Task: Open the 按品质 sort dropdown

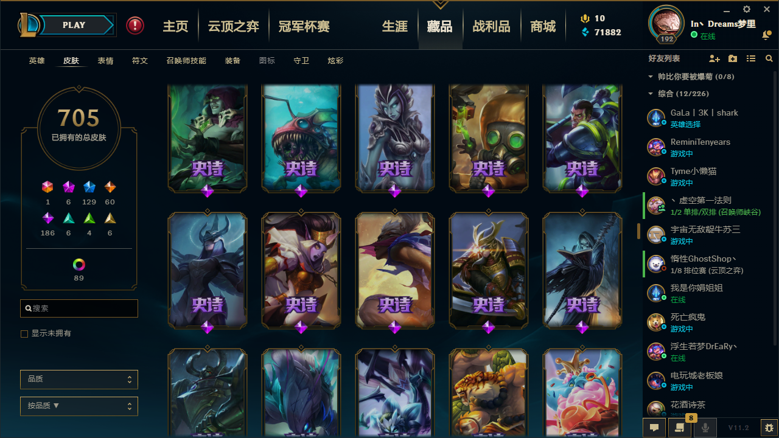Action: pyautogui.click(x=79, y=406)
